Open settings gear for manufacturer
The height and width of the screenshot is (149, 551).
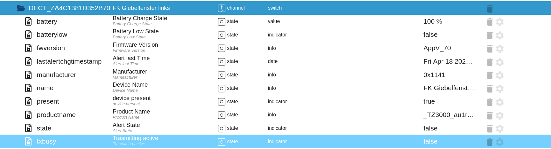500,75
